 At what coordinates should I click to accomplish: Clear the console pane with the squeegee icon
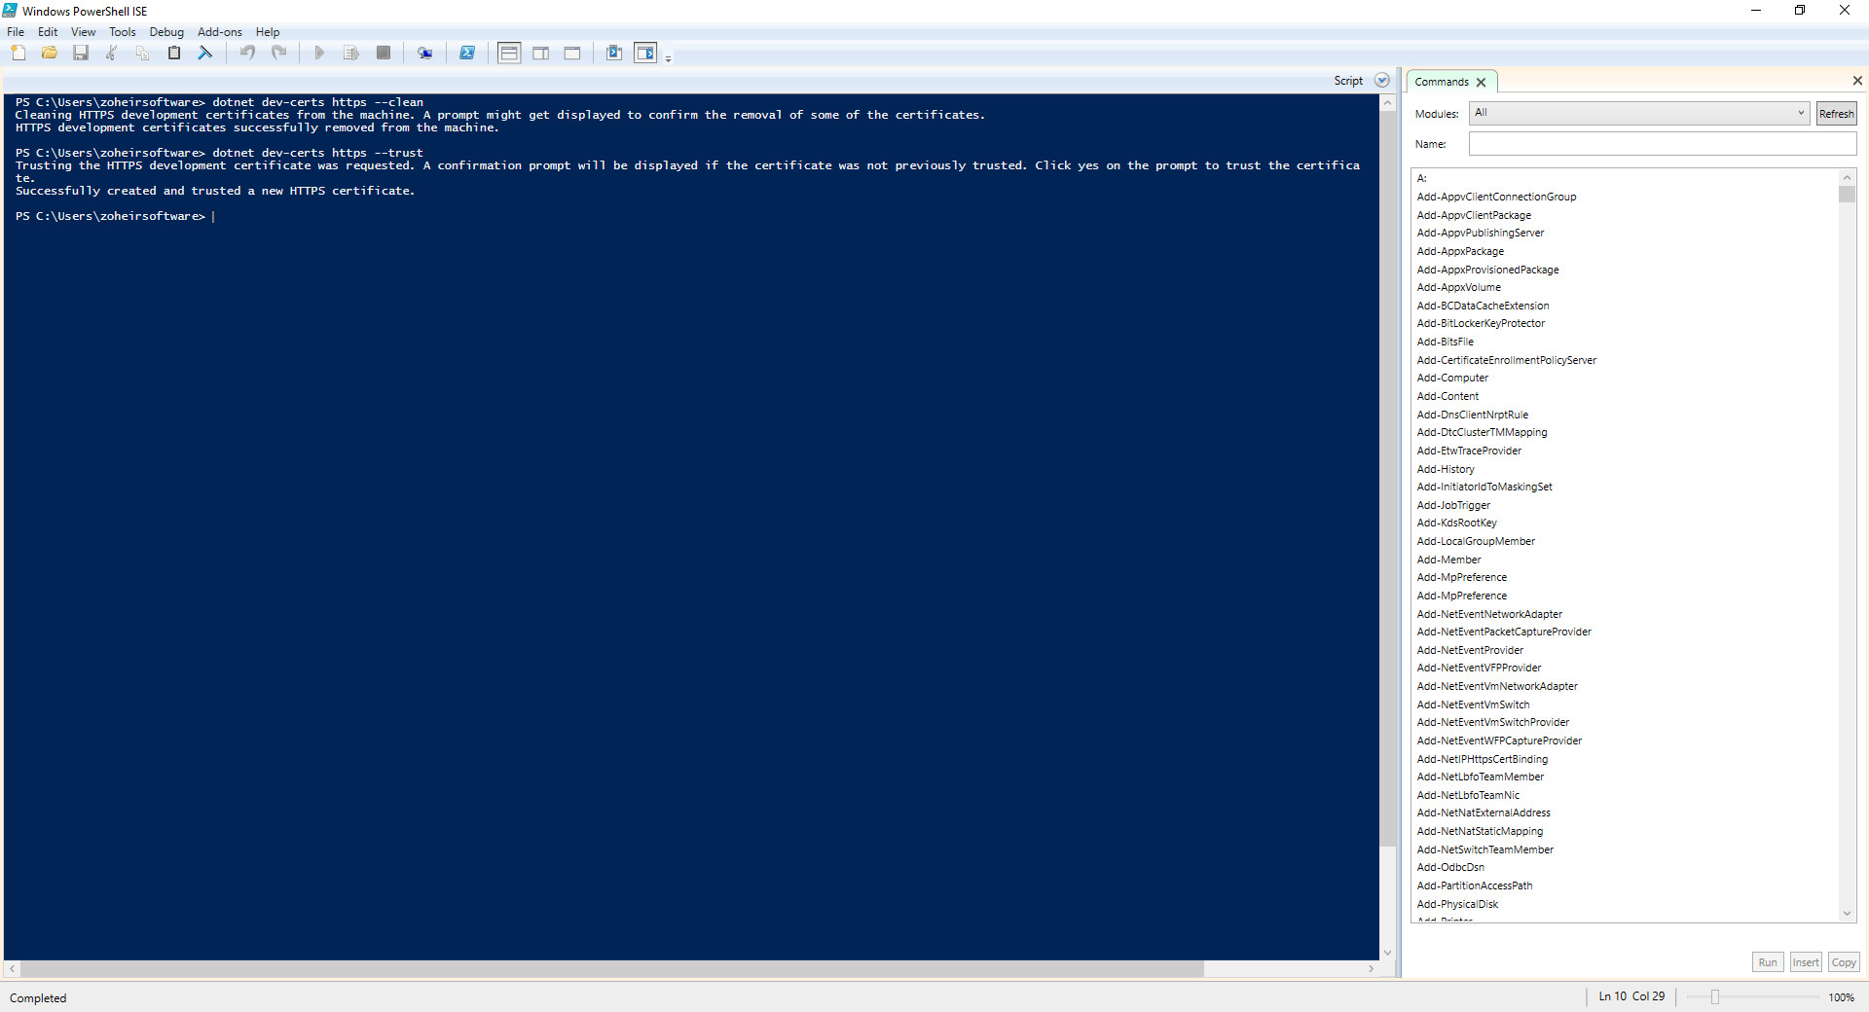tap(205, 54)
